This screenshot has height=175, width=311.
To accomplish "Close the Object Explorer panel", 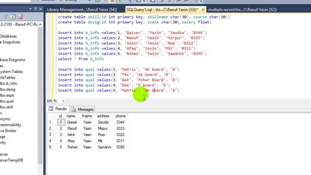I will (41, 9).
